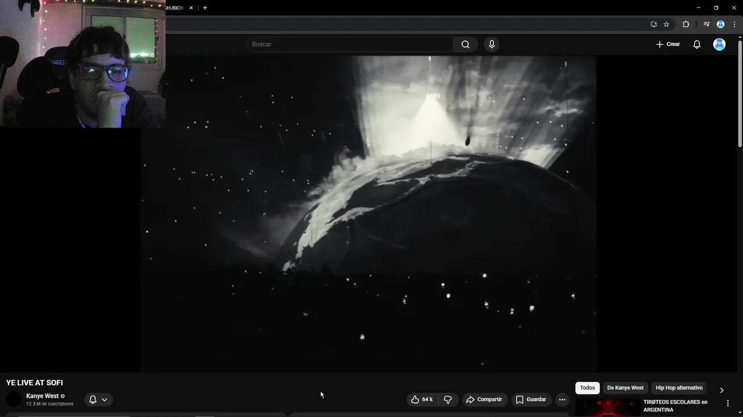
Task: Close the current browser tab
Action: pos(191,8)
